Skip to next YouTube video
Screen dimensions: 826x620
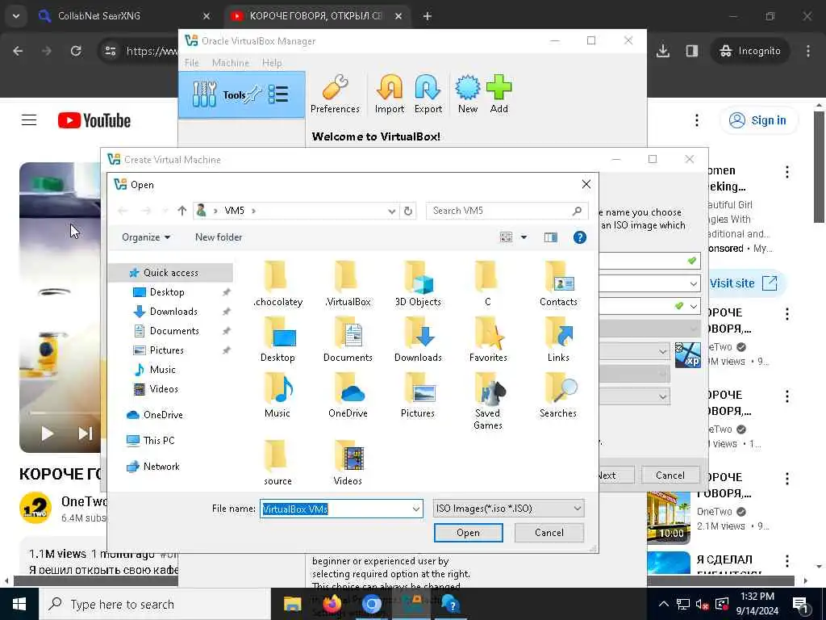click(85, 434)
